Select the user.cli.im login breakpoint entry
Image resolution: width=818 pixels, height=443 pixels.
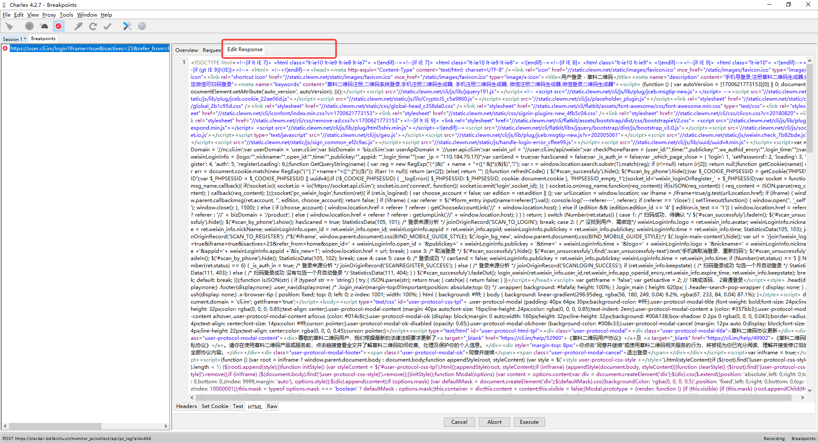click(x=90, y=48)
